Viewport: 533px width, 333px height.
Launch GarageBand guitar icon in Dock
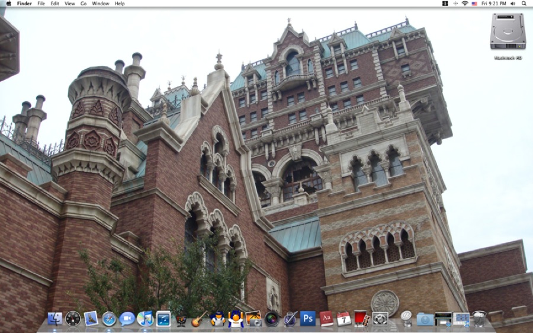coord(199,319)
